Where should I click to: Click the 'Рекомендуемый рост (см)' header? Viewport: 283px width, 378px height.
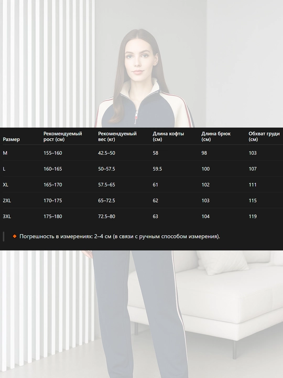(62, 136)
